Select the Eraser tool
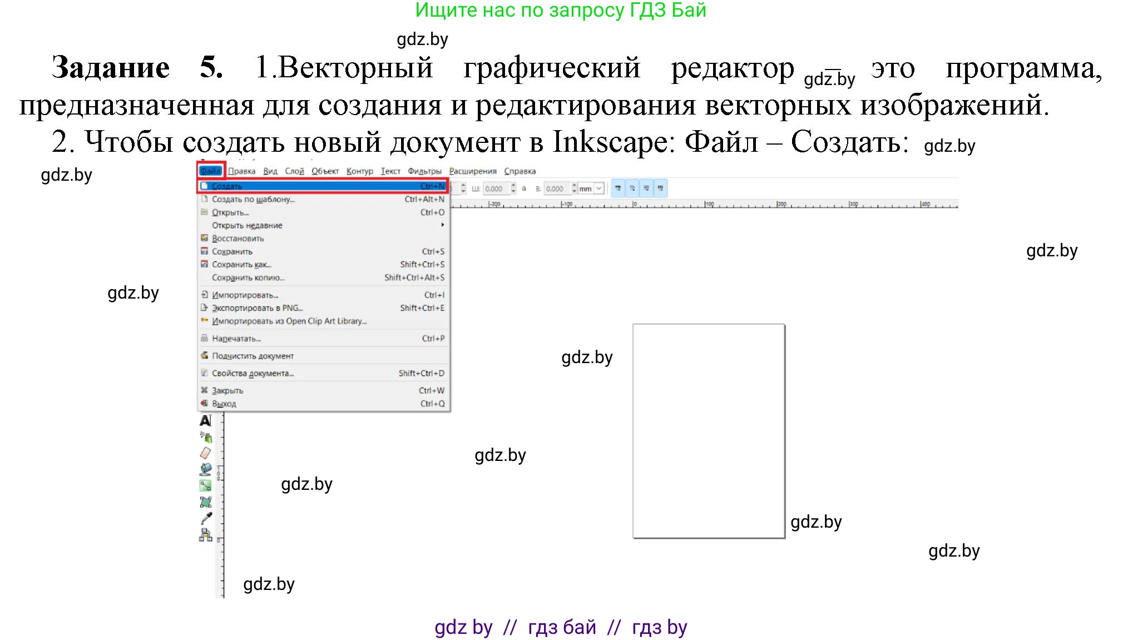 point(205,452)
